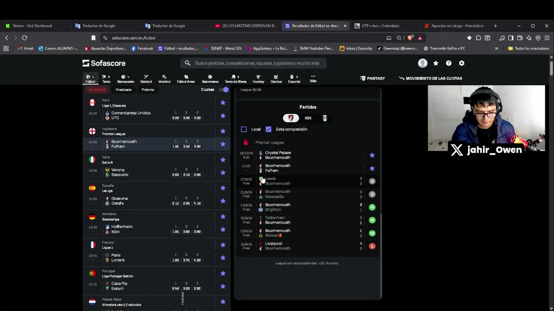Click the search magnifier icon
Screen dimensions: 554x311
187,63
